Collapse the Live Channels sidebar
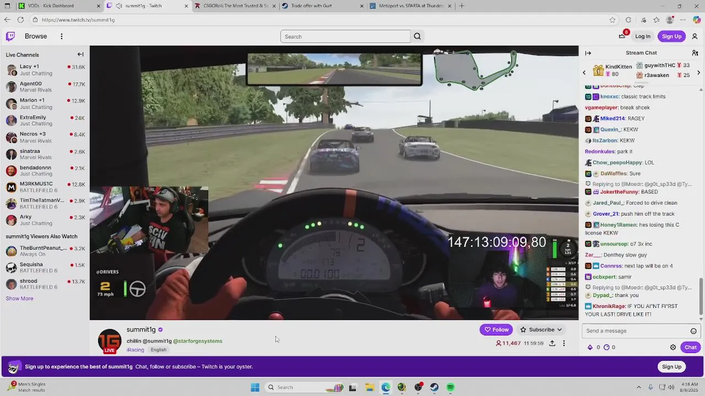 (80, 54)
